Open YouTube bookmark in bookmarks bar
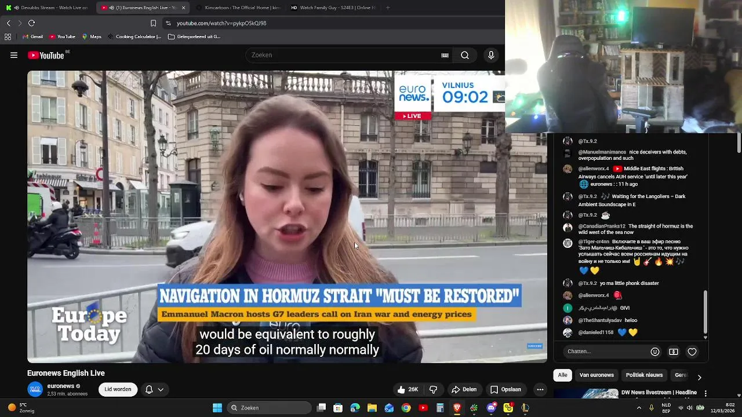Screen dimensions: 742x417 (x=63, y=36)
